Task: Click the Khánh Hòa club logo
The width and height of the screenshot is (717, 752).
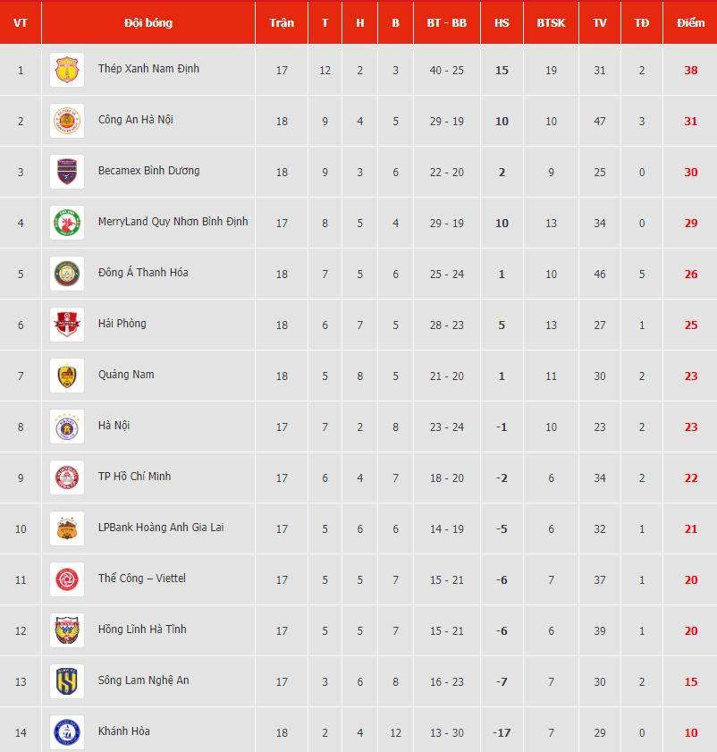Action: click(x=67, y=732)
